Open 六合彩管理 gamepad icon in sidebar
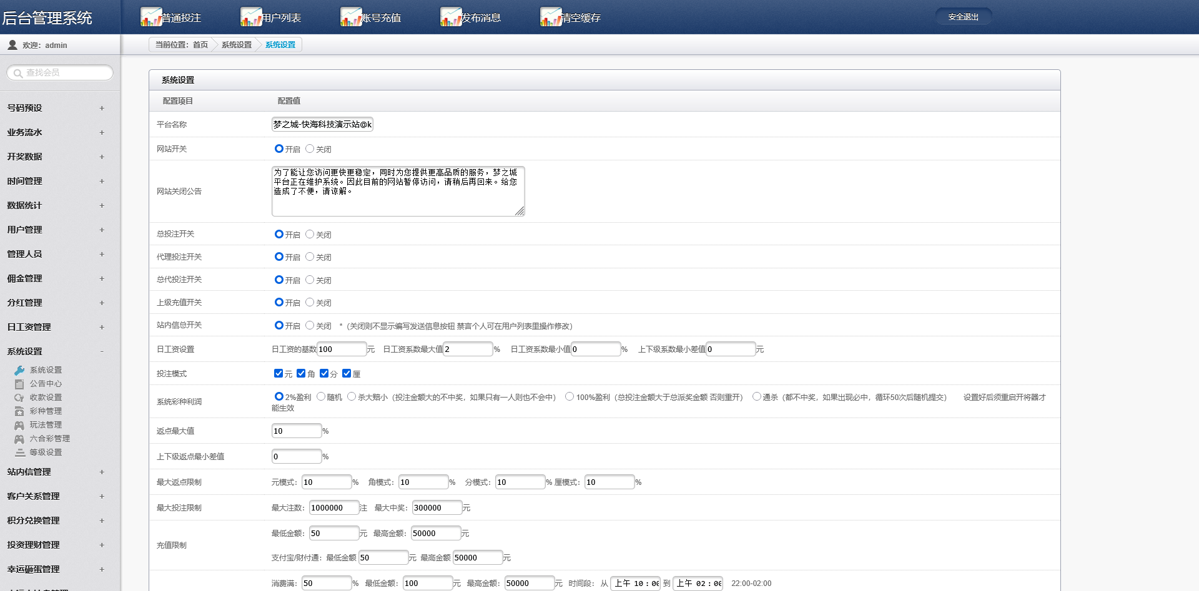 click(19, 439)
